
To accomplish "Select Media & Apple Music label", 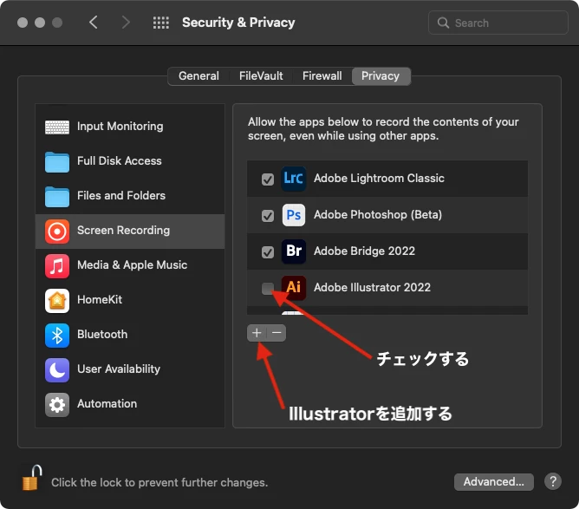I will pos(133,264).
